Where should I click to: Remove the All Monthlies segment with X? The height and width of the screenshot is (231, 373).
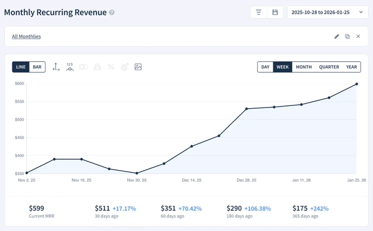[358, 36]
